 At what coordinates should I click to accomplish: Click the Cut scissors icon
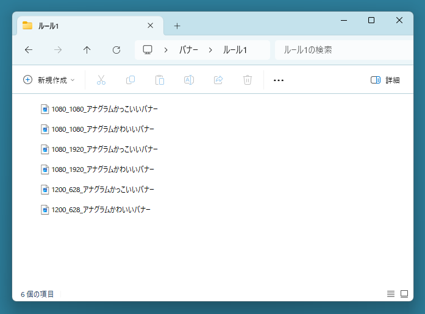[101, 80]
